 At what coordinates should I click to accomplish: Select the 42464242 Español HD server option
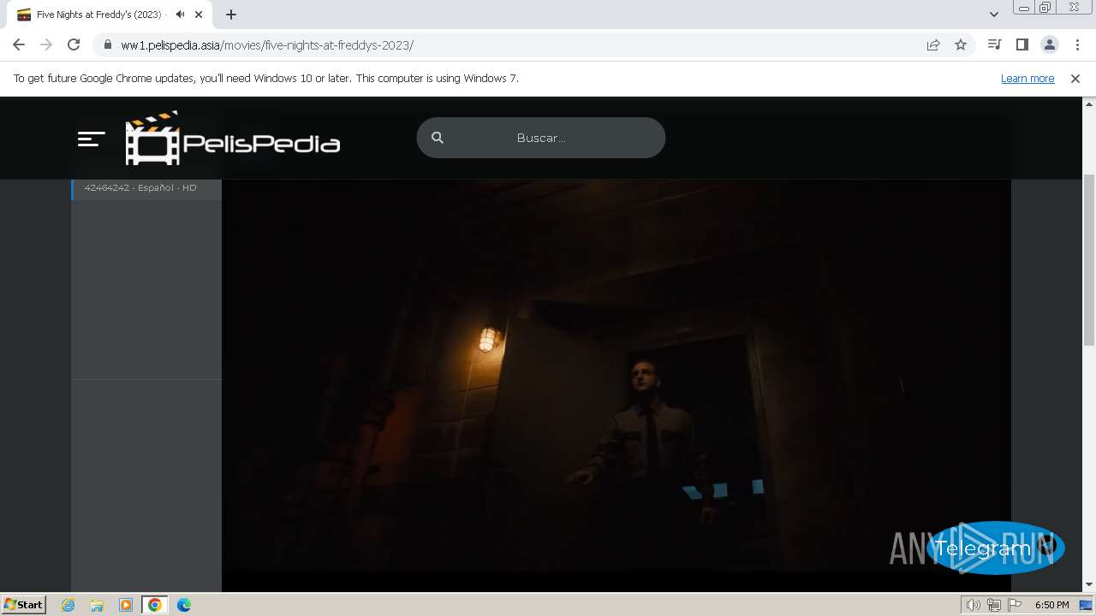pyautogui.click(x=146, y=187)
